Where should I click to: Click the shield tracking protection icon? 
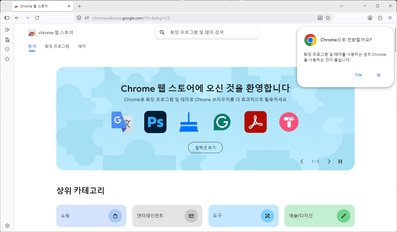pyautogui.click(x=79, y=18)
